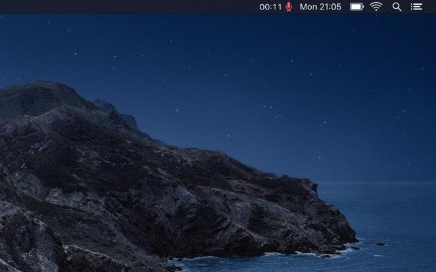Launch Spotlight search with the magnifier icon

(x=397, y=7)
